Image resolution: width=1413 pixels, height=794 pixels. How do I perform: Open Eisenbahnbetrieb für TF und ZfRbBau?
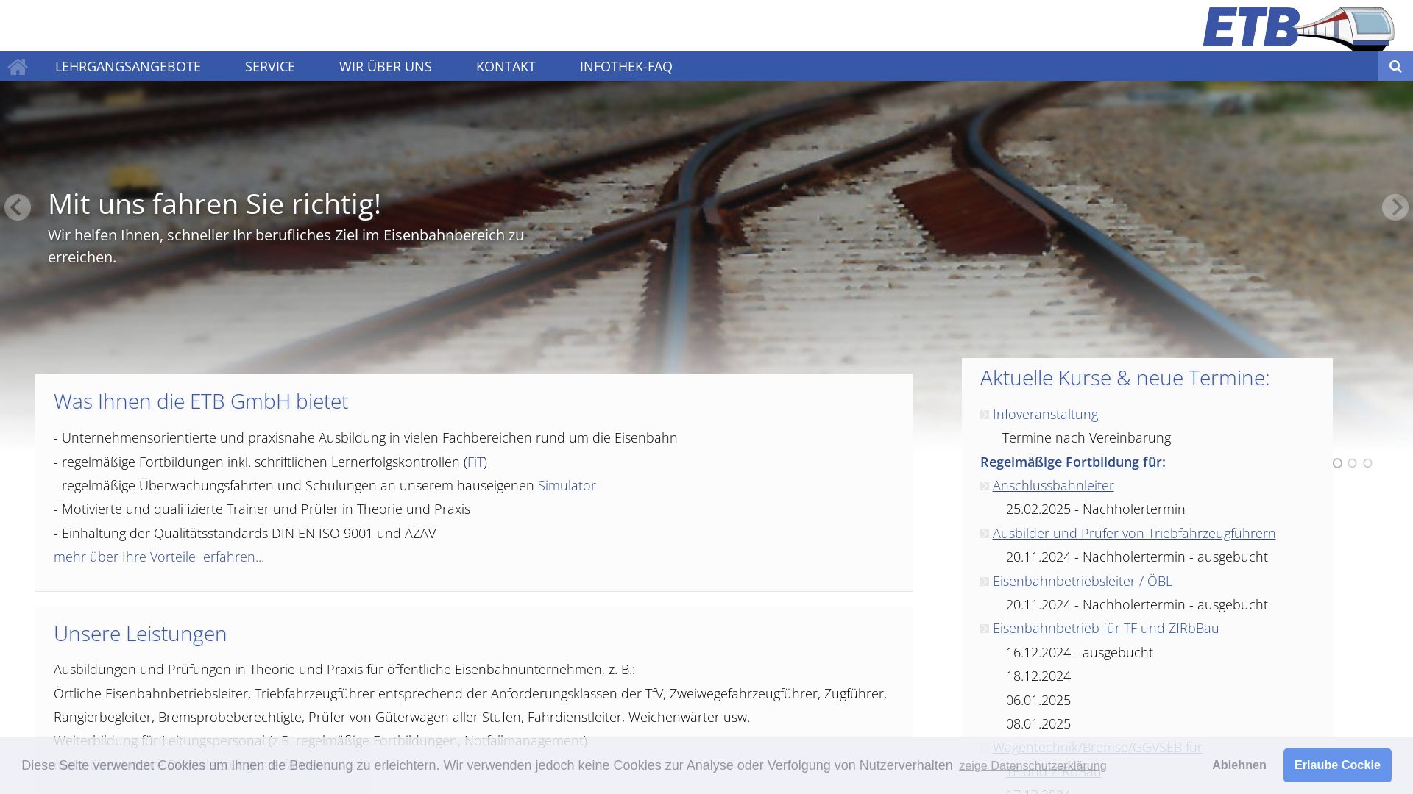[1105, 628]
